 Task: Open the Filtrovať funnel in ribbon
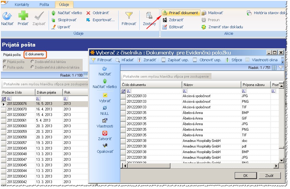click(129, 16)
